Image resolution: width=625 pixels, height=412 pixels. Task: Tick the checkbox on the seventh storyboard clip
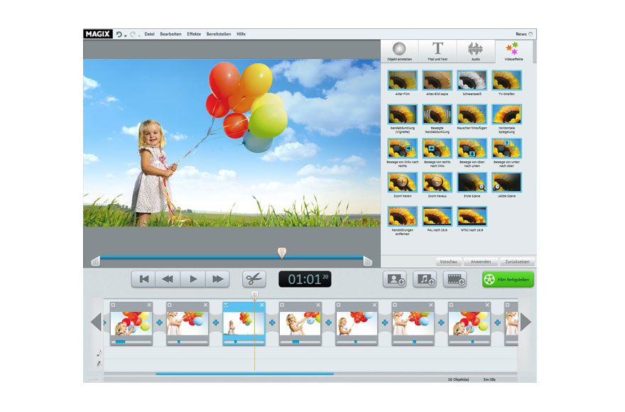(451, 305)
